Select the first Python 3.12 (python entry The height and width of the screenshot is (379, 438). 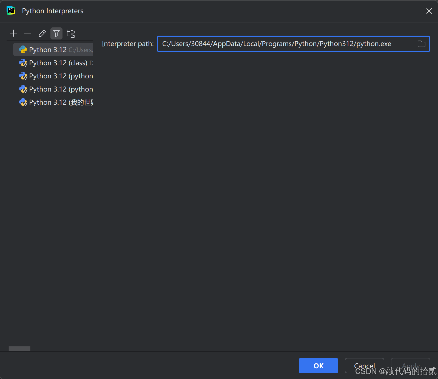[x=53, y=76]
